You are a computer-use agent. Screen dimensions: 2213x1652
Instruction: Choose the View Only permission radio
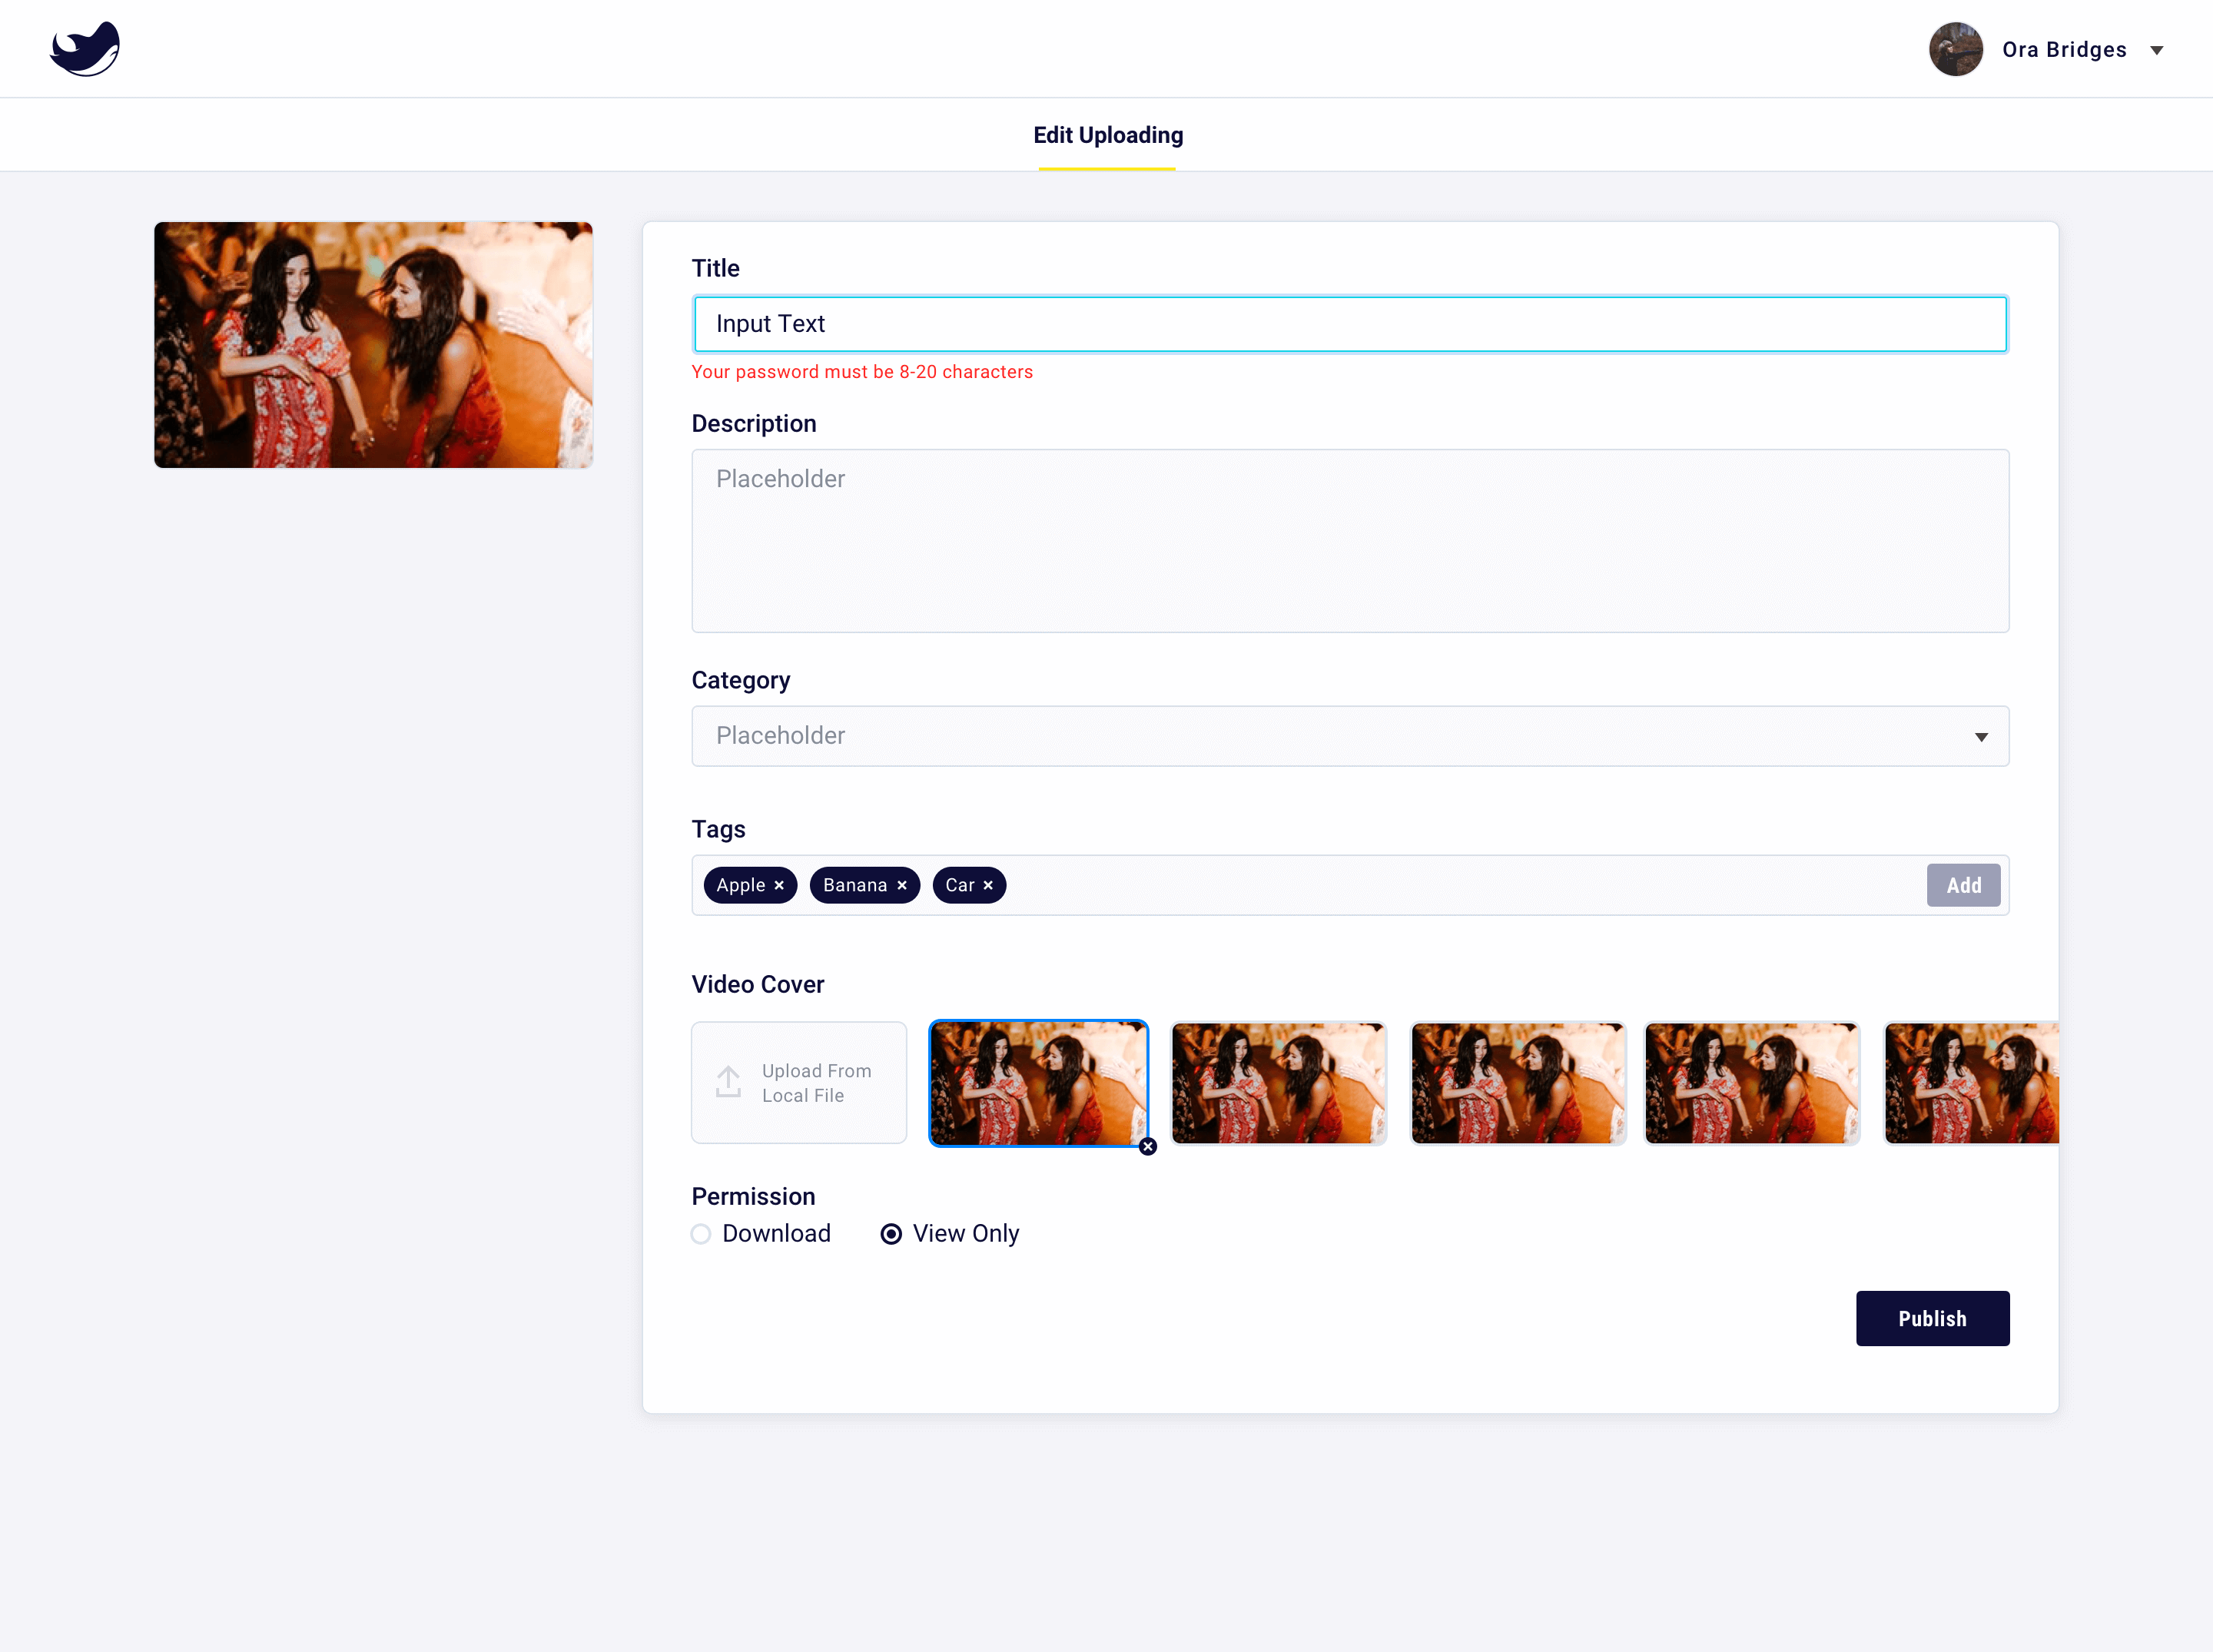tap(891, 1234)
